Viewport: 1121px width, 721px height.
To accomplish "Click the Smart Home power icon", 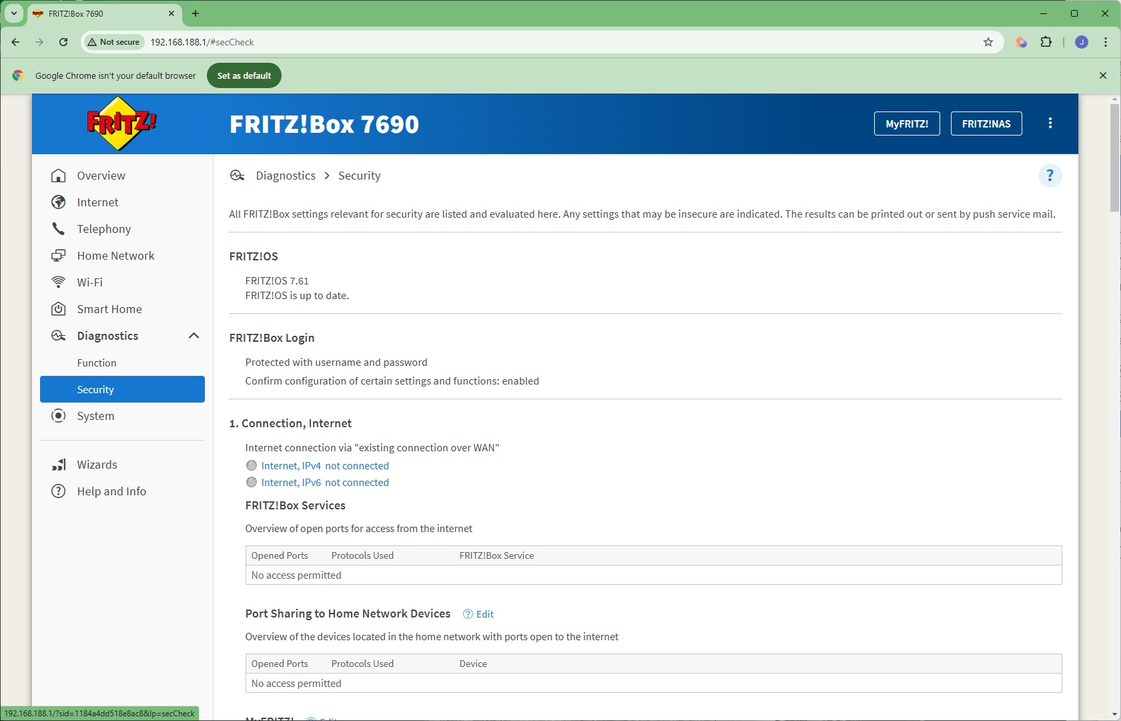I will 59,309.
